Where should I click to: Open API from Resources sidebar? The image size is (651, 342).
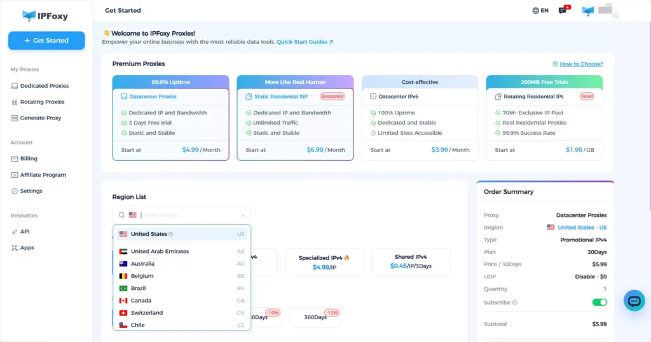(25, 231)
